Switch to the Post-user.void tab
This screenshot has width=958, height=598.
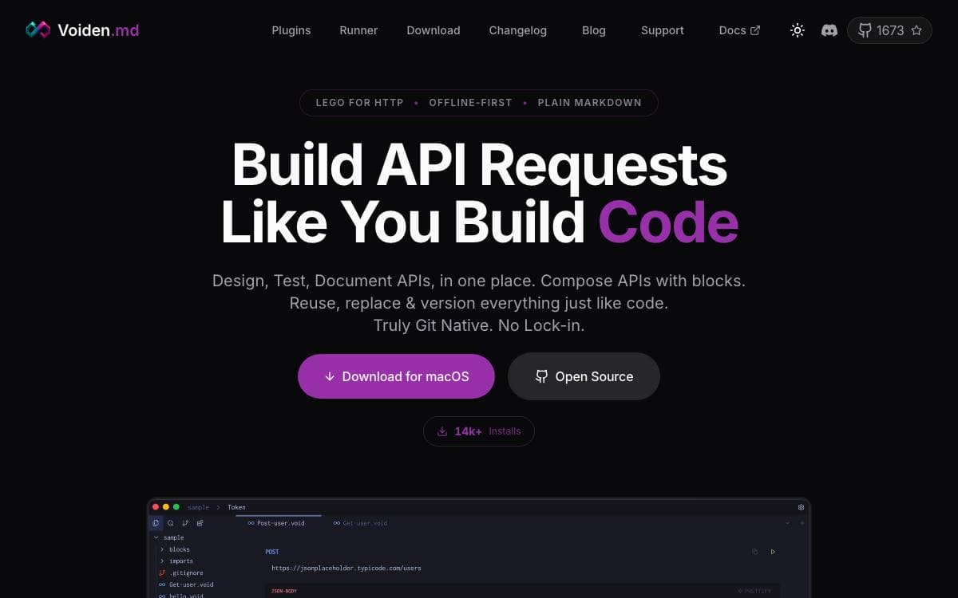tap(278, 523)
